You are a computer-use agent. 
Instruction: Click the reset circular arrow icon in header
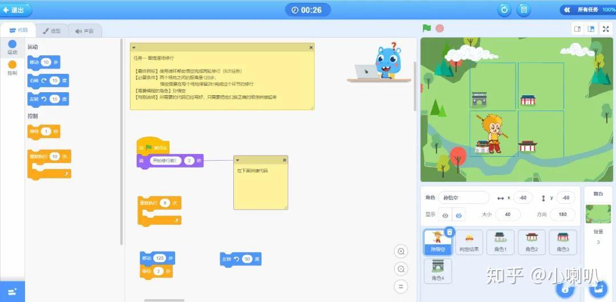[x=504, y=10]
